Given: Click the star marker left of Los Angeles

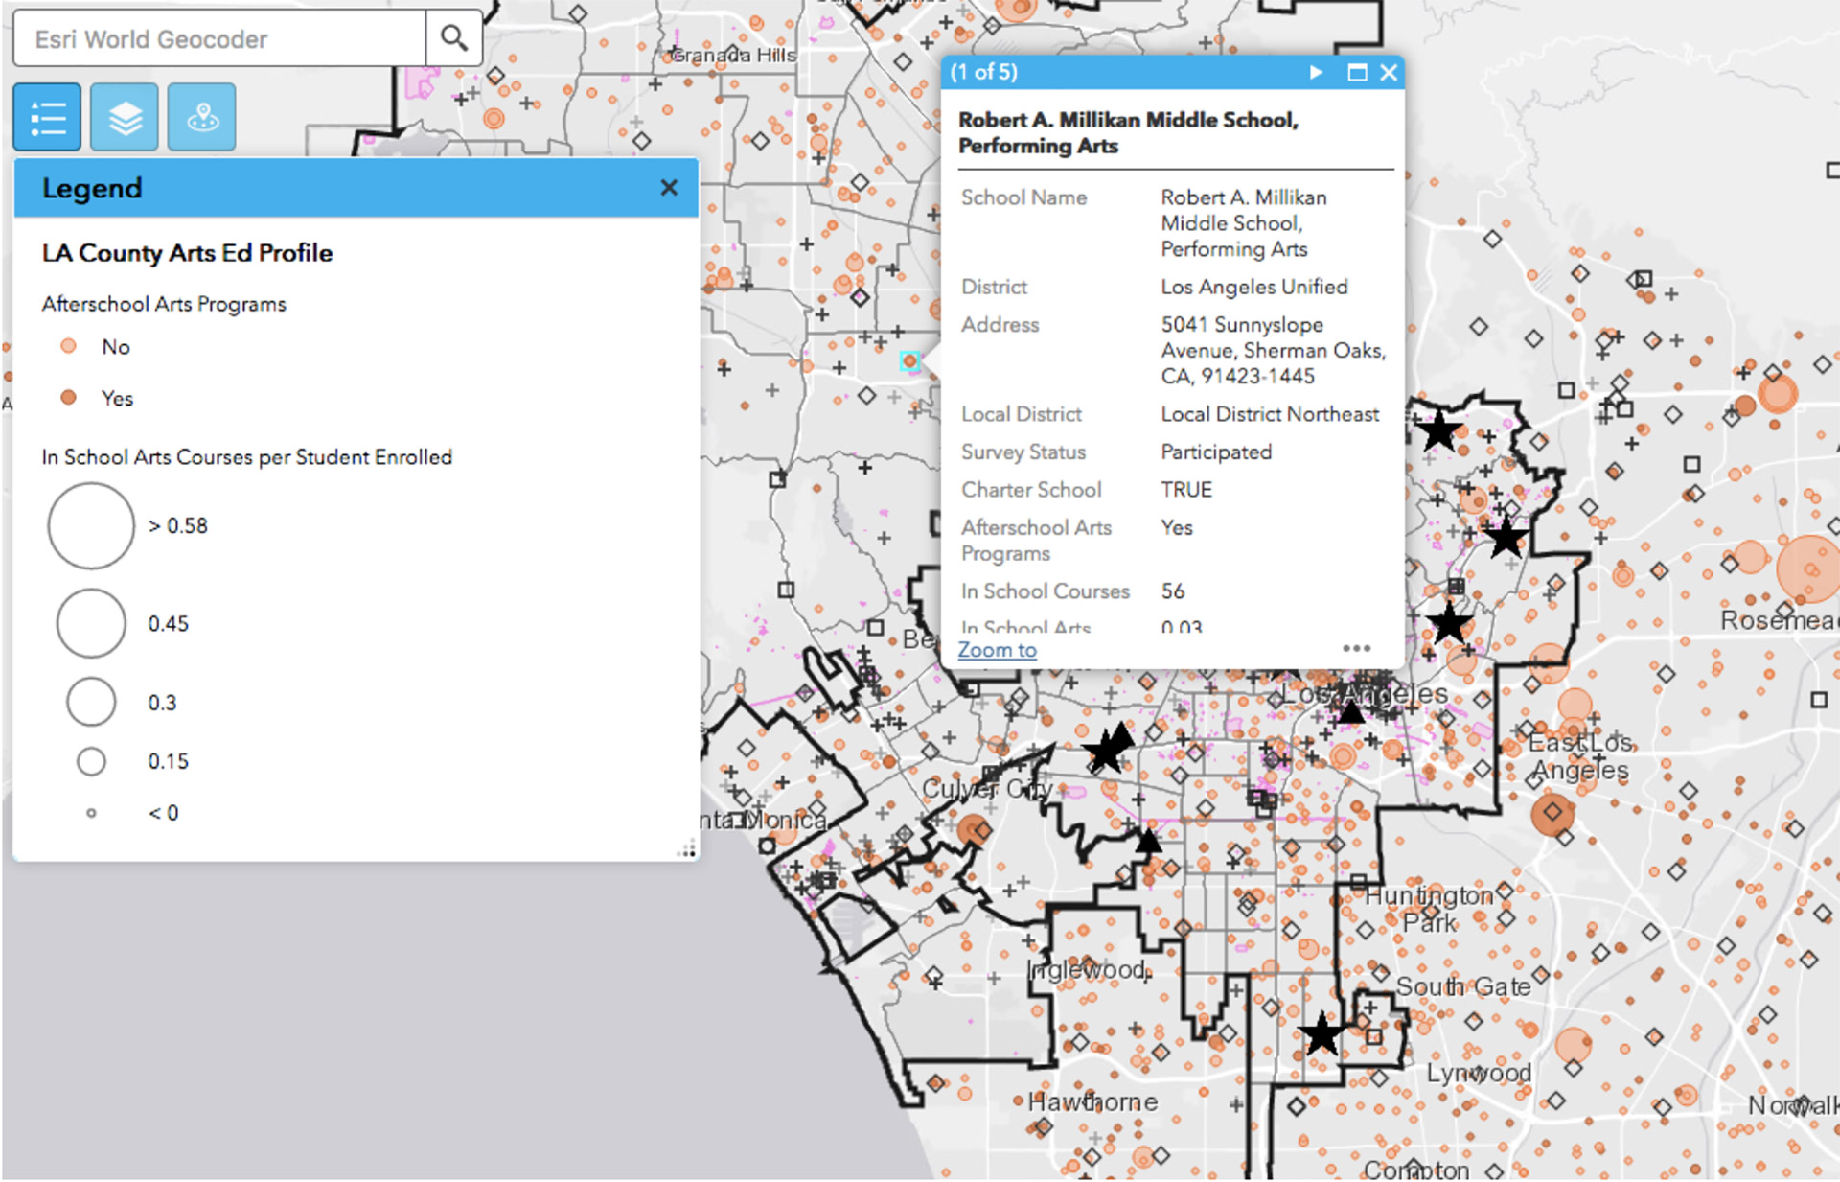Looking at the screenshot, I should [1106, 752].
